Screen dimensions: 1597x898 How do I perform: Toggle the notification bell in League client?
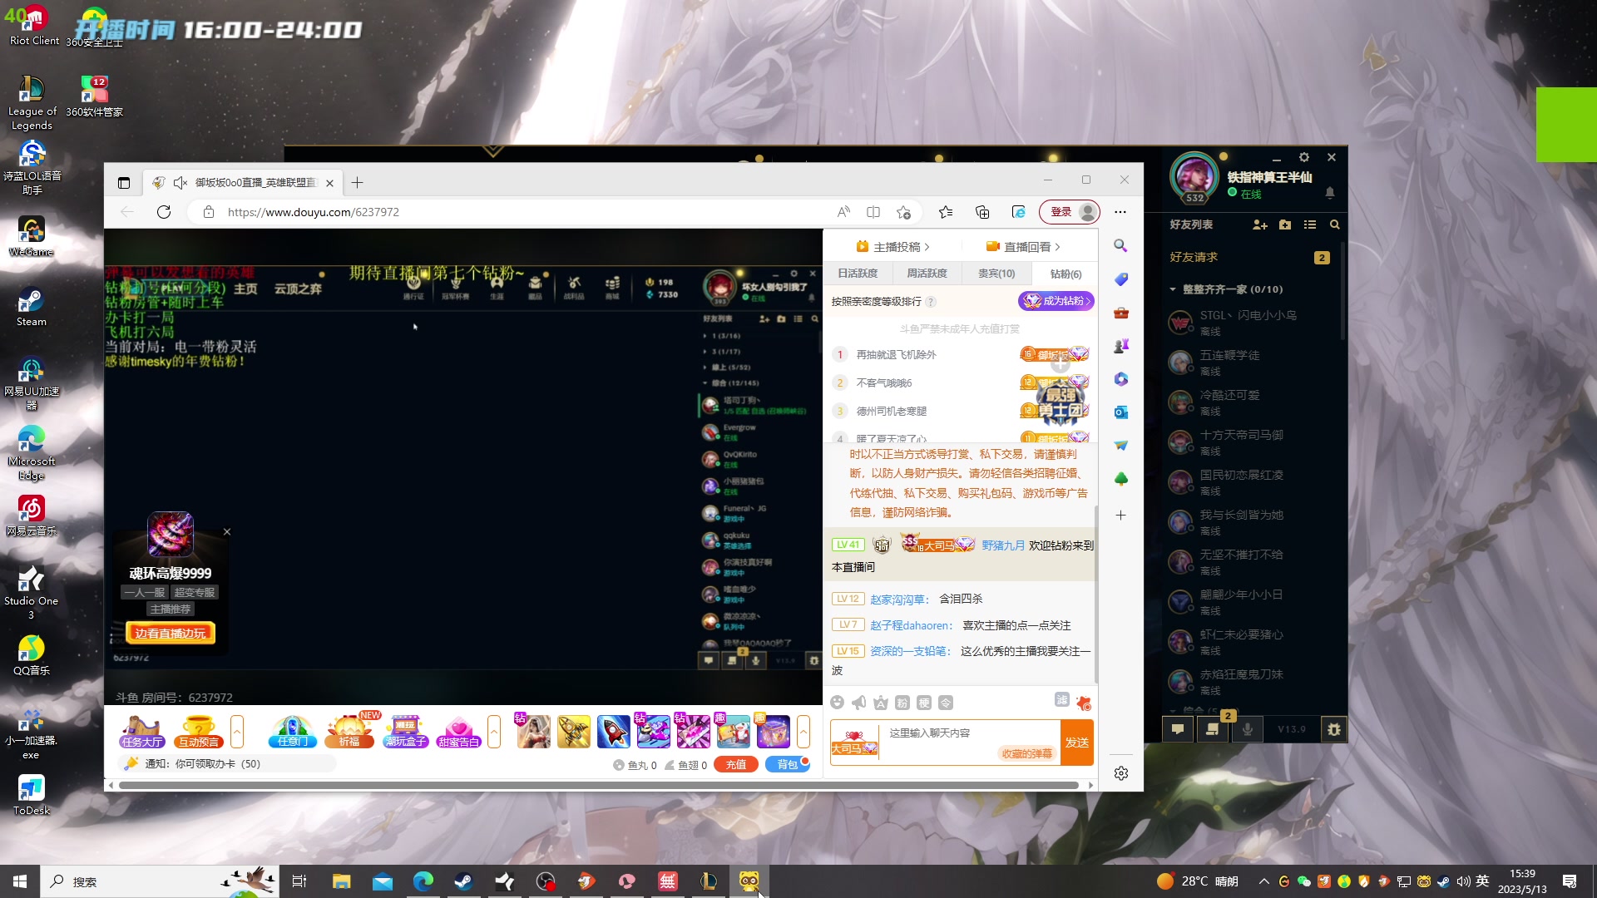click(1329, 193)
